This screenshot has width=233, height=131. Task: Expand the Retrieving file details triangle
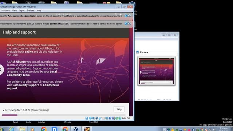[3, 110]
